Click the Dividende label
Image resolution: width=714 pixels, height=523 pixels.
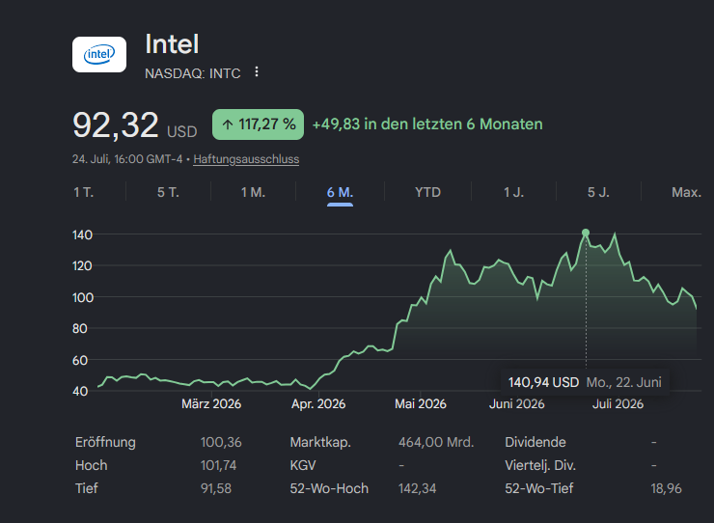click(x=535, y=442)
